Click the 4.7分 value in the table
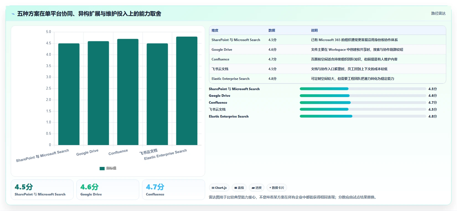The width and height of the screenshot is (457, 211). pyautogui.click(x=272, y=59)
